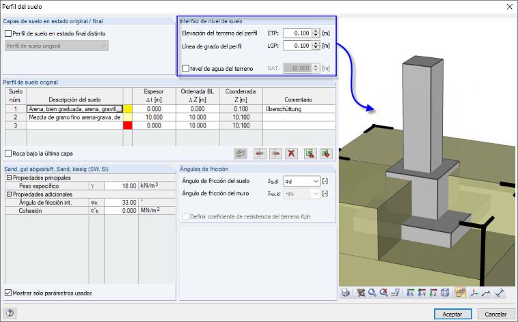The width and height of the screenshot is (518, 322).
Task: Click the right red arrow row icon
Action: 275,153
